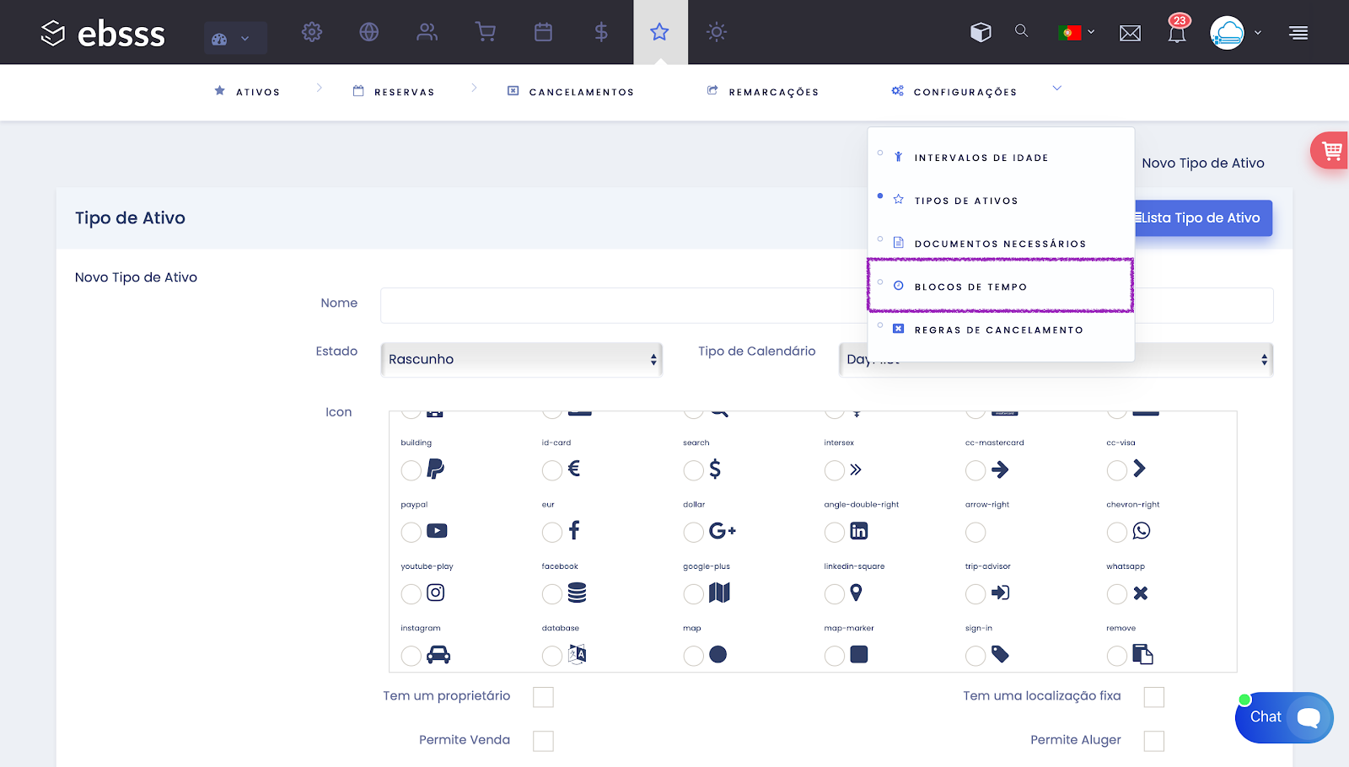Select Regras de Cancelamento from the submenu
Viewport: 1349px width, 767px height.
(1001, 330)
